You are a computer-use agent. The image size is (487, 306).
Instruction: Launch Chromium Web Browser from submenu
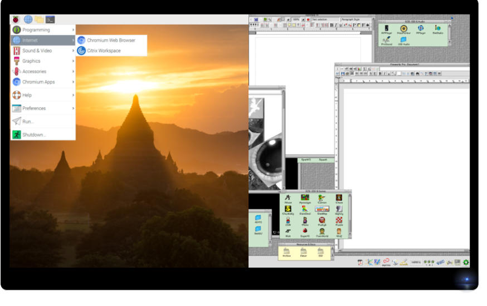[x=111, y=40]
